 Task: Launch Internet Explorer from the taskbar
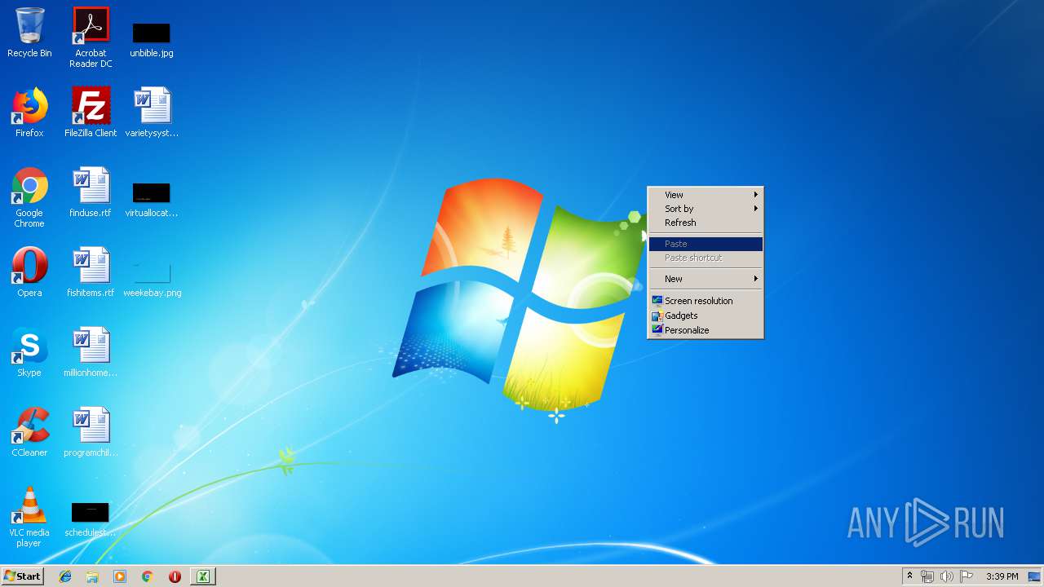click(65, 576)
